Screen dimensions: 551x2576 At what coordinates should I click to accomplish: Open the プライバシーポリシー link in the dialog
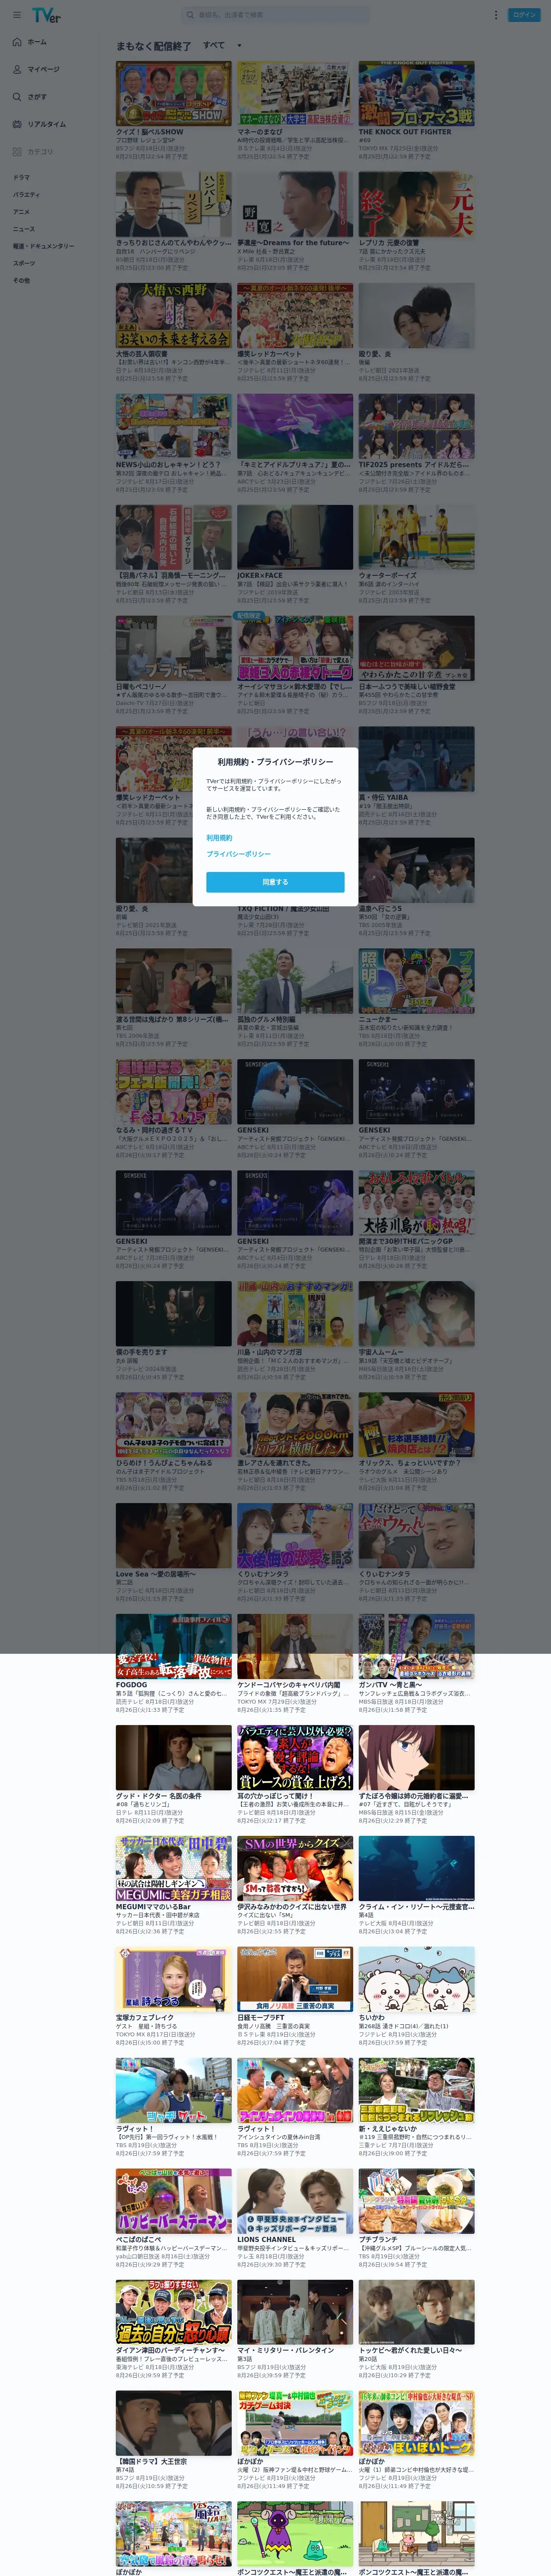tap(238, 854)
